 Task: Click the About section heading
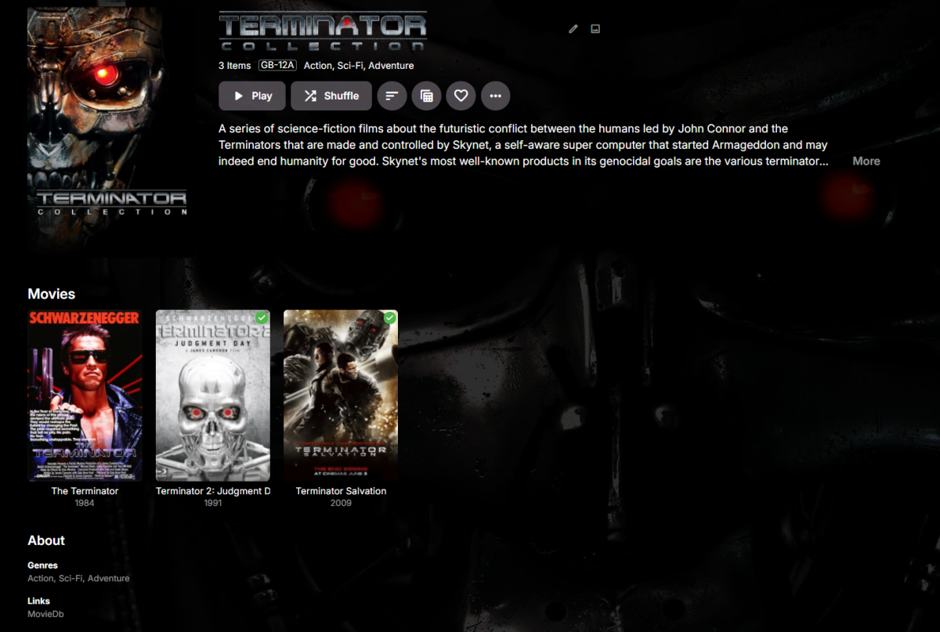pyautogui.click(x=46, y=540)
